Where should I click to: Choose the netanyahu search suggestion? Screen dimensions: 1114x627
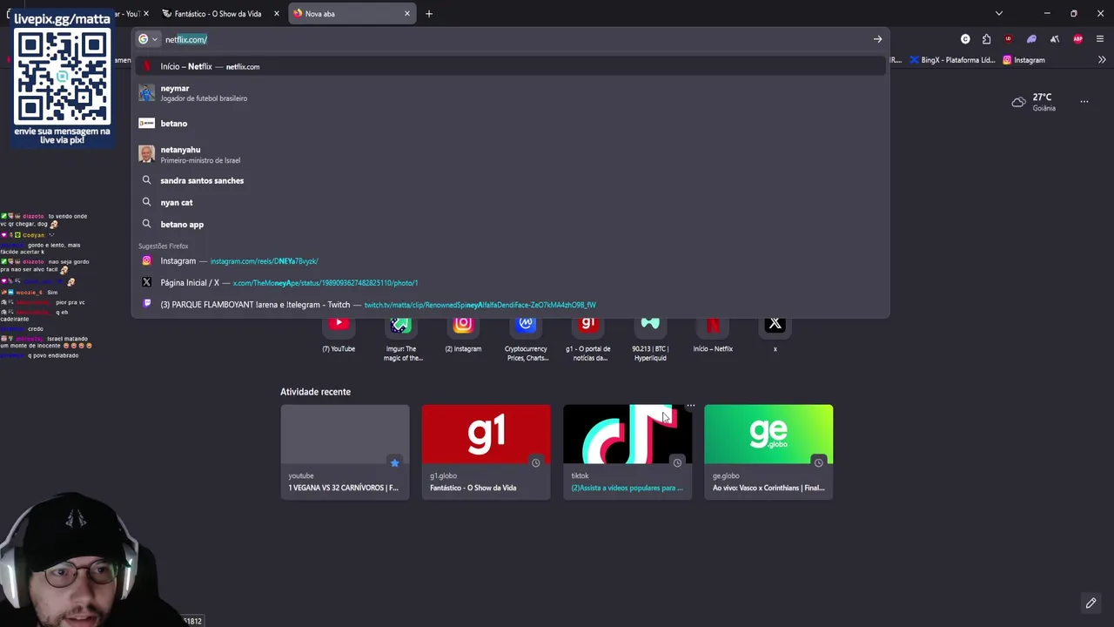tap(511, 154)
